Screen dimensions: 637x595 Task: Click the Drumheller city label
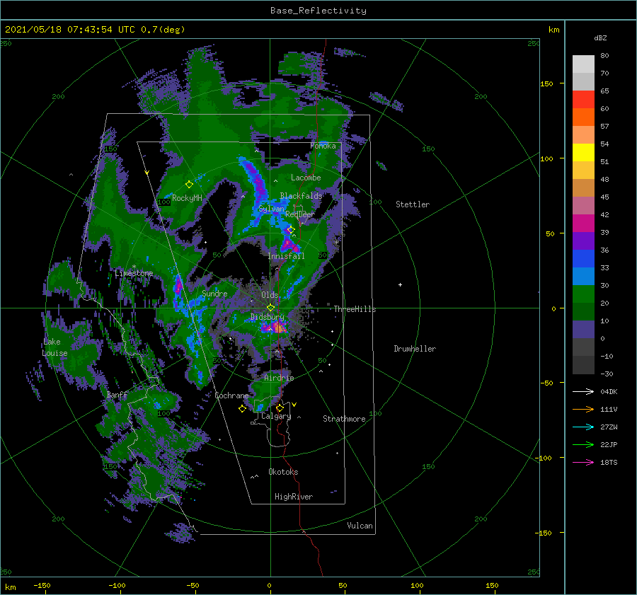(415, 349)
